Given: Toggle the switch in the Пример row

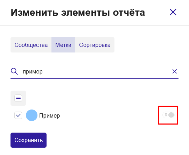Looking at the screenshot, I should click(x=168, y=115).
